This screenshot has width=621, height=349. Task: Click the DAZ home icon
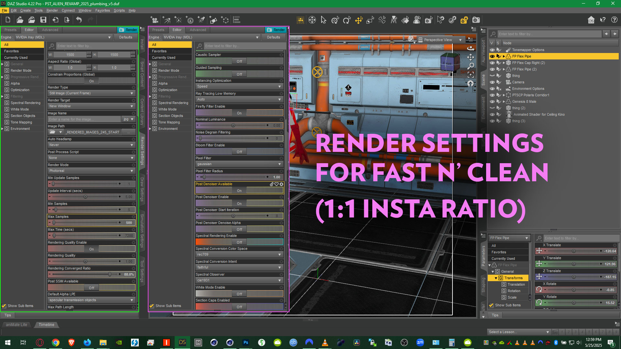tap(591, 20)
